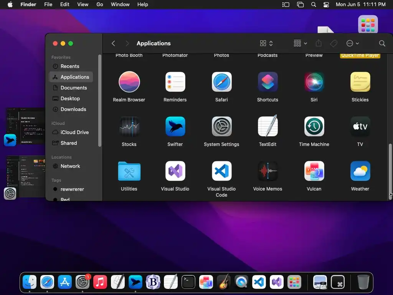This screenshot has height=295, width=393.
Task: Open the Edit menu
Action: (64, 5)
